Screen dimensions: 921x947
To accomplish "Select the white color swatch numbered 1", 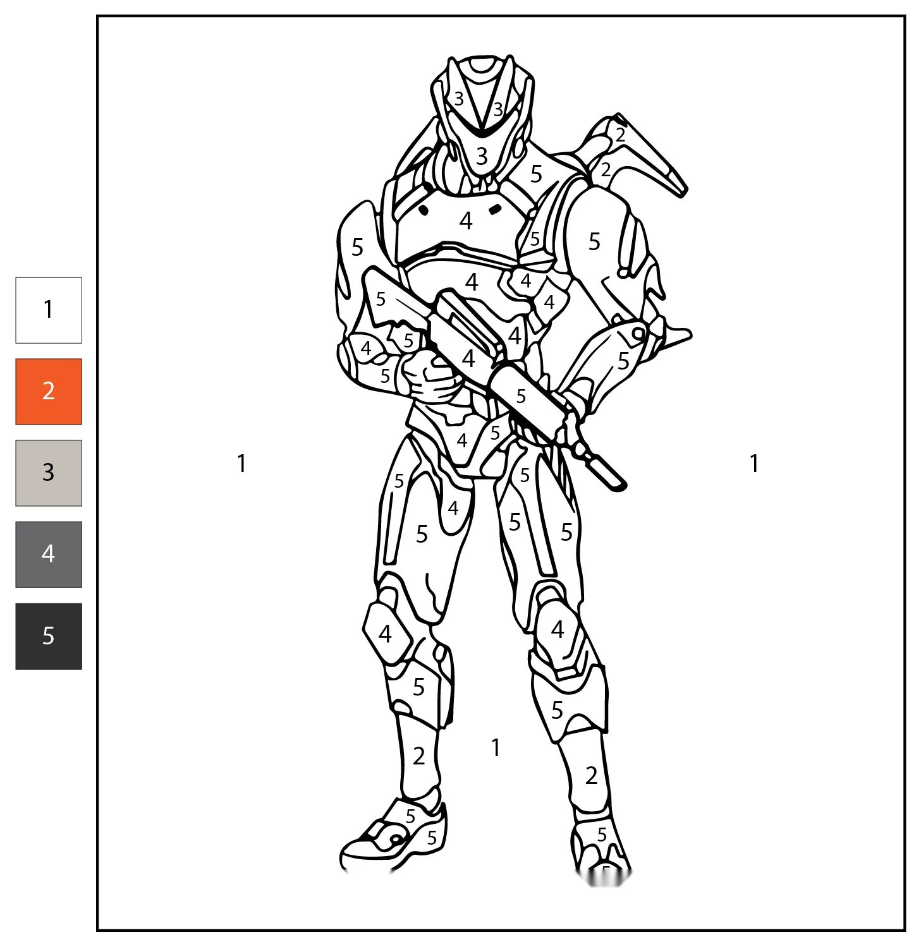I will [49, 310].
